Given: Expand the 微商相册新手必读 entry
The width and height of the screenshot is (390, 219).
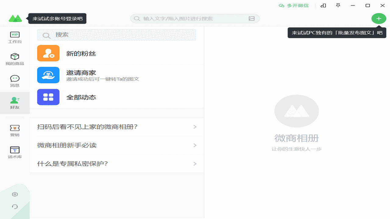Looking at the screenshot, I should pyautogui.click(x=116, y=145).
